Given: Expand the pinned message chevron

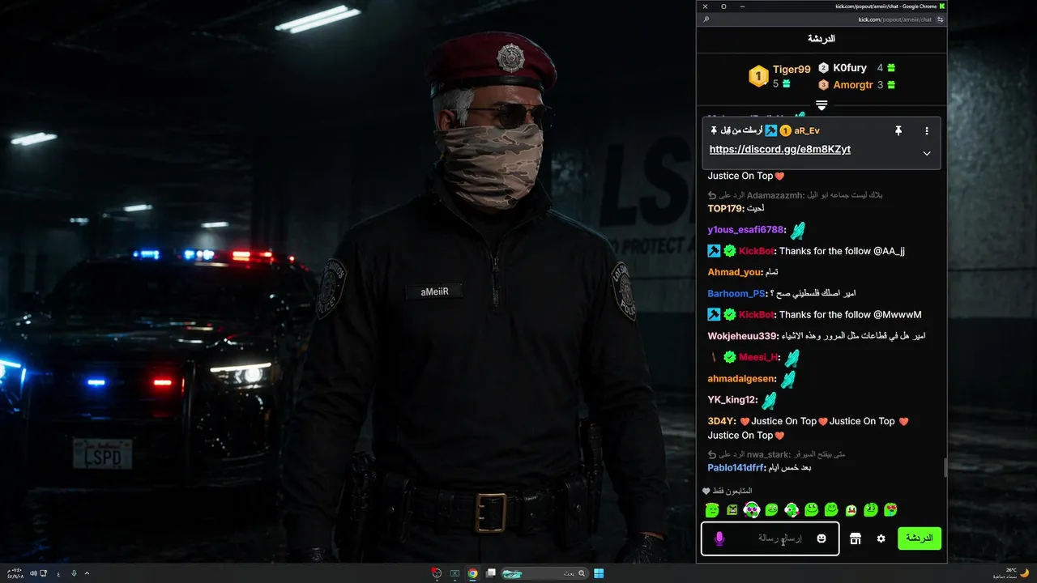Looking at the screenshot, I should pos(927,153).
